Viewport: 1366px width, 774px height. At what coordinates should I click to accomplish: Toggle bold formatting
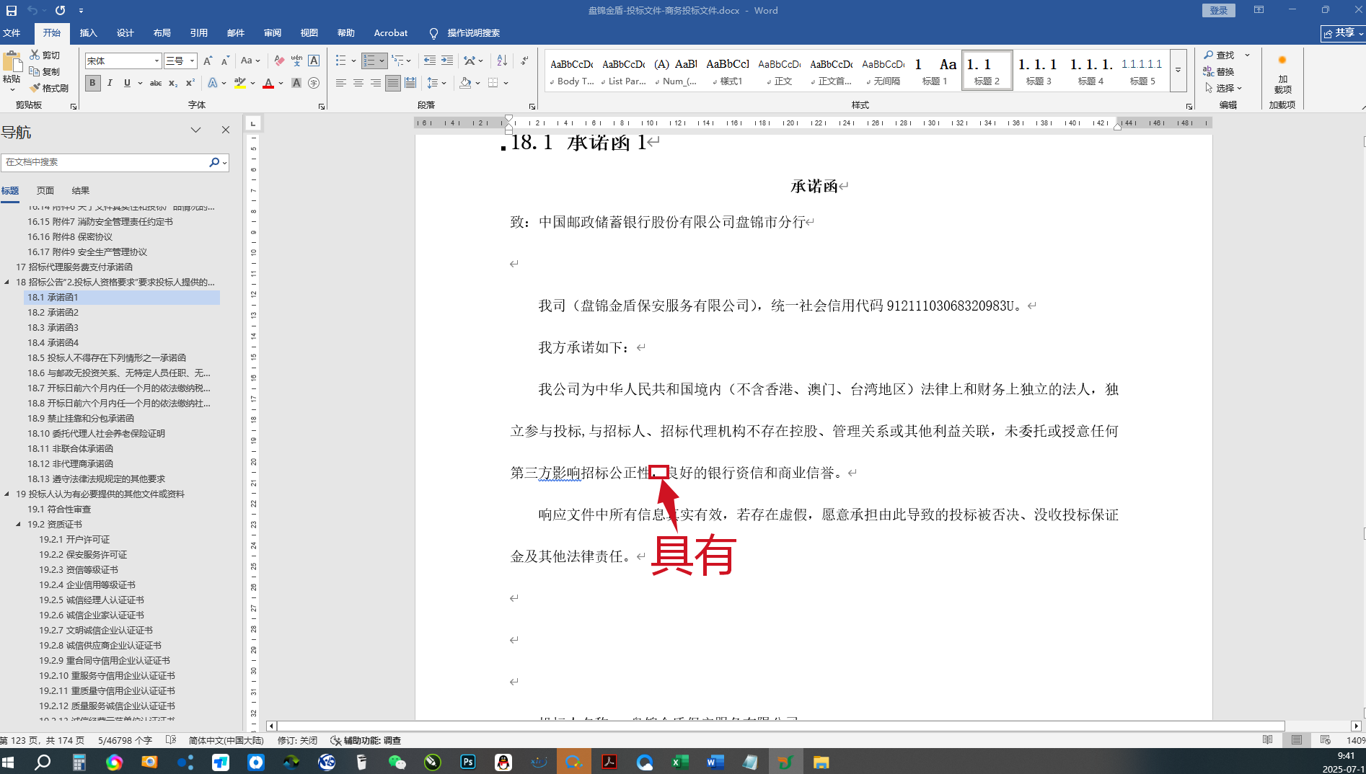tap(92, 83)
